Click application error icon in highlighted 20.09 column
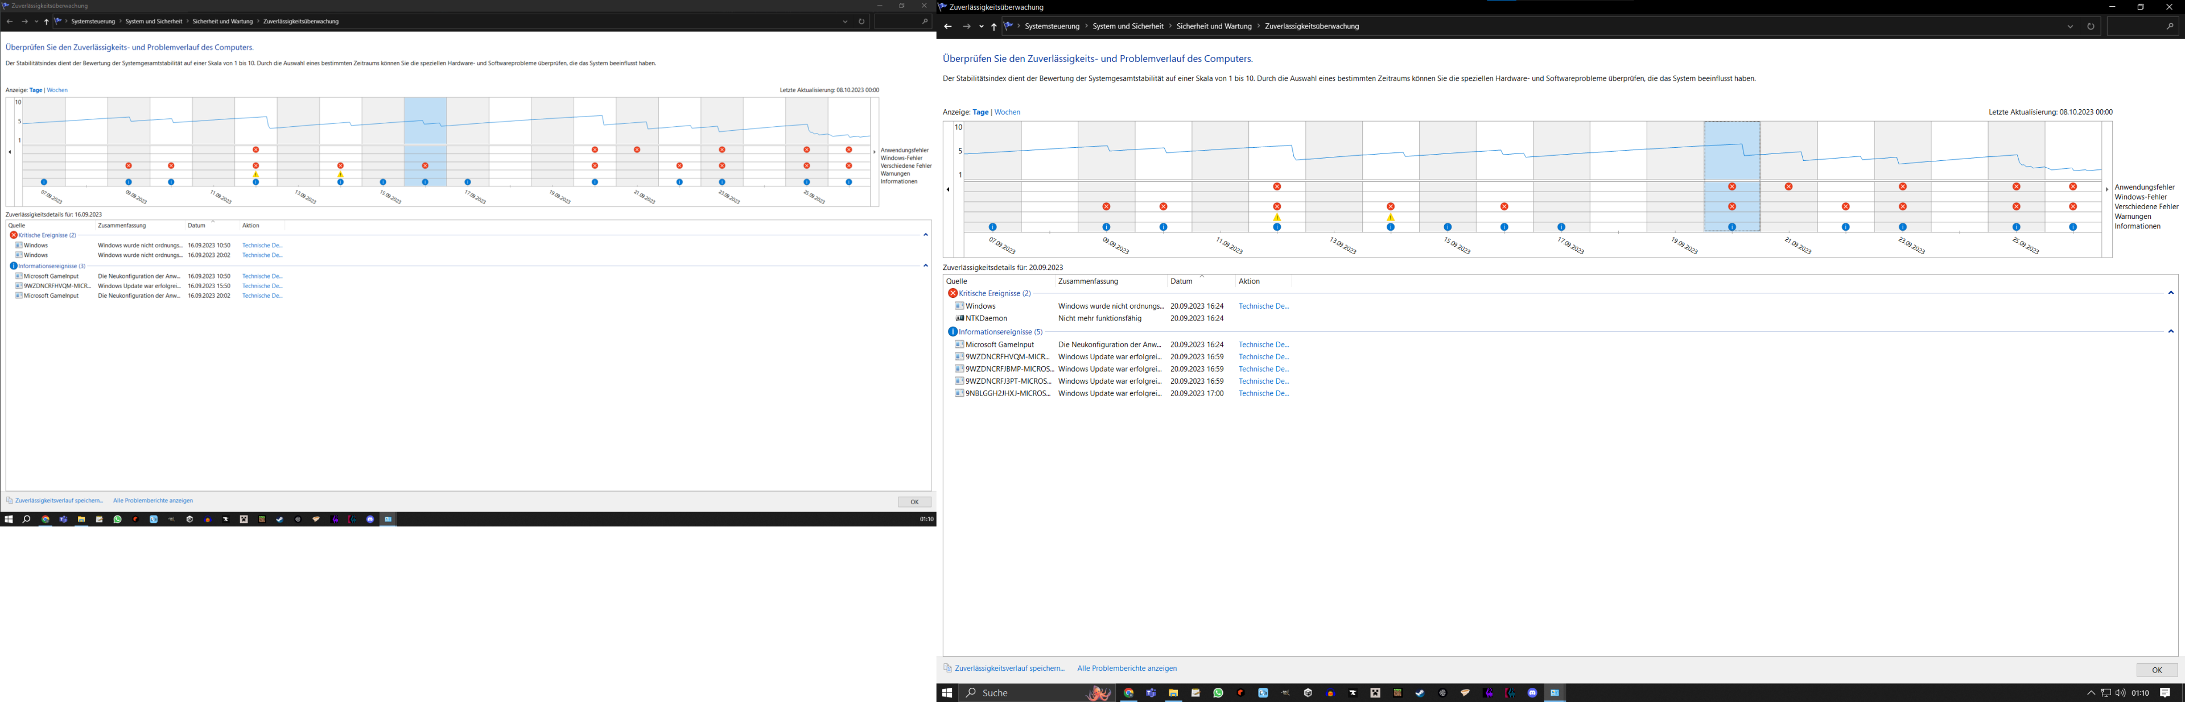Image resolution: width=2185 pixels, height=702 pixels. click(x=1732, y=186)
